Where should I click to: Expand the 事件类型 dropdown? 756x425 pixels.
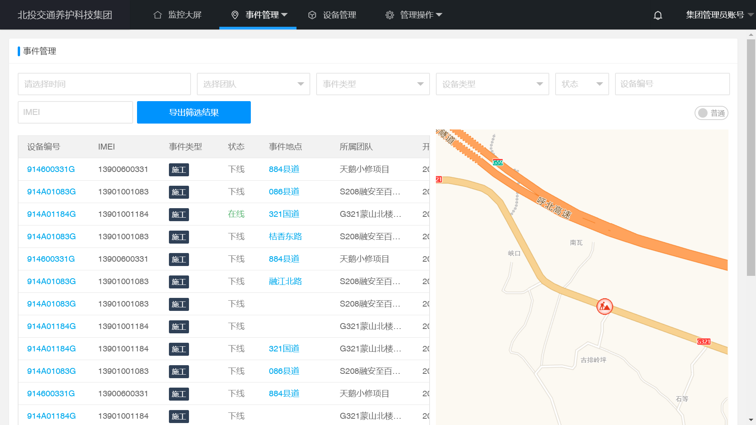(x=372, y=84)
